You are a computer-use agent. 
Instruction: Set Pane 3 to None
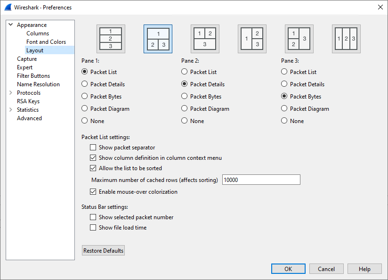[284, 121]
